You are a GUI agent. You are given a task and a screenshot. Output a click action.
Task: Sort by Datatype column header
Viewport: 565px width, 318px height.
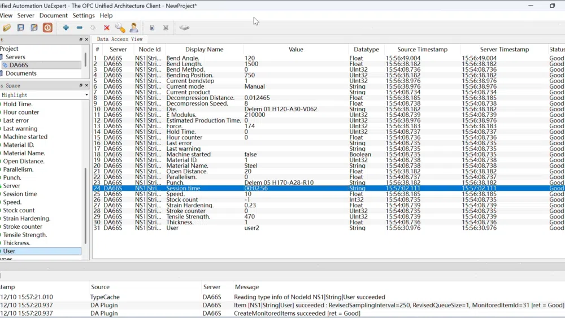coord(366,49)
